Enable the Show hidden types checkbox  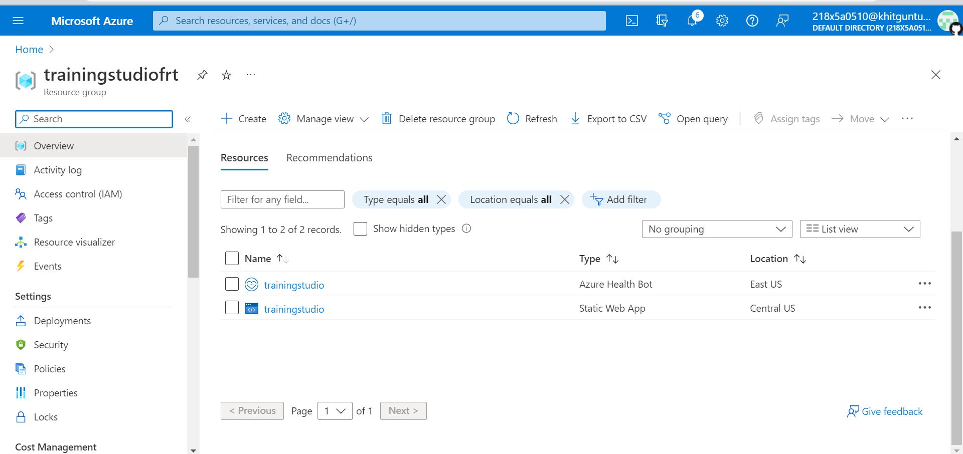(x=360, y=229)
